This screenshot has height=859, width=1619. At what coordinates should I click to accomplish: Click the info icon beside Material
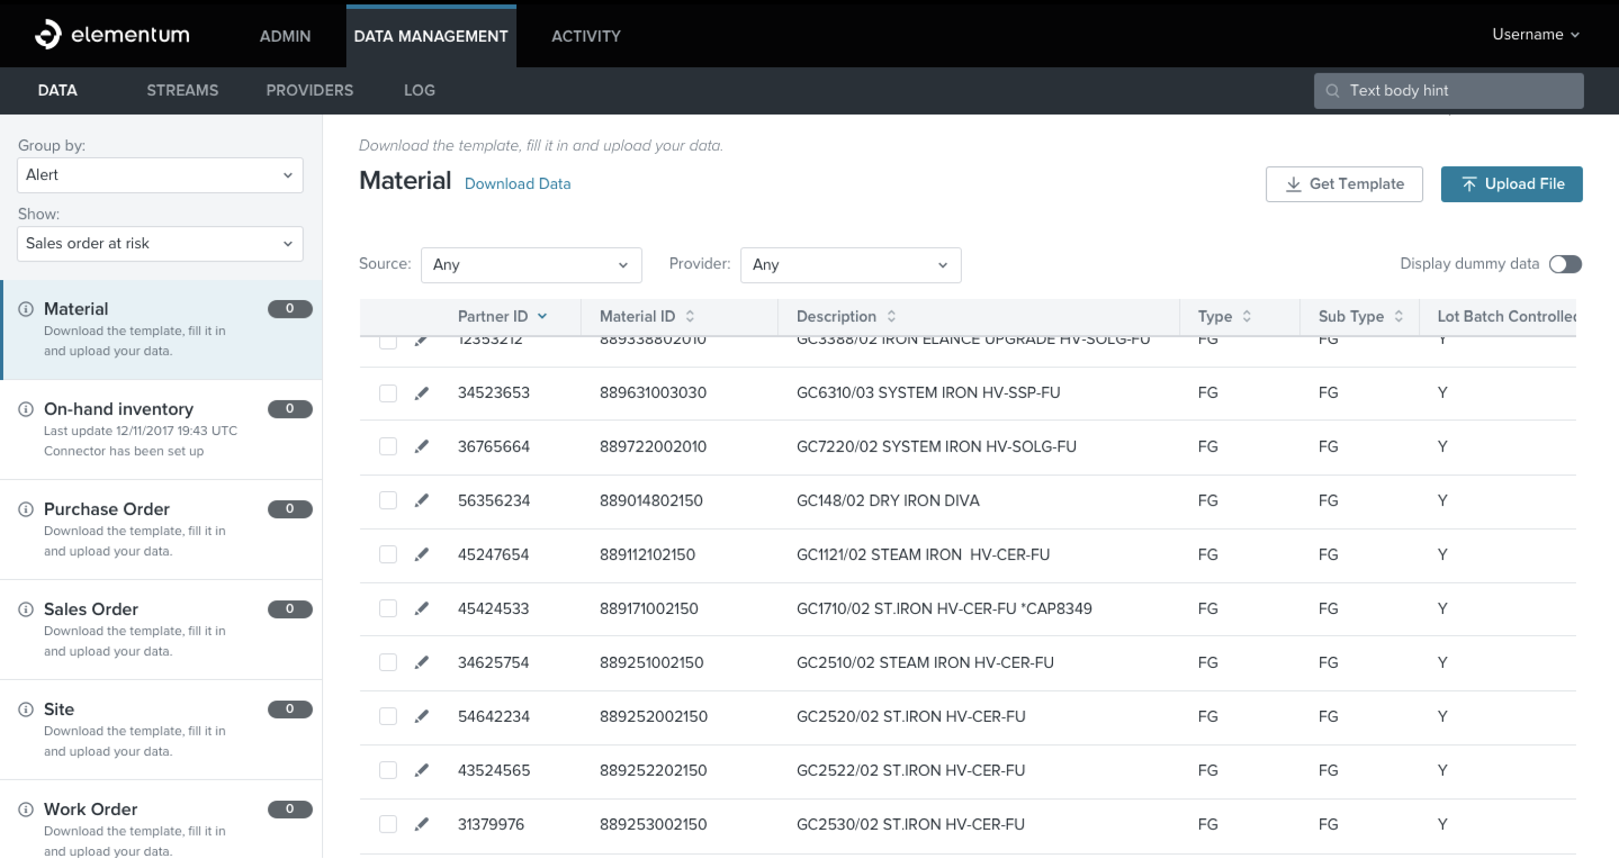pyautogui.click(x=26, y=309)
